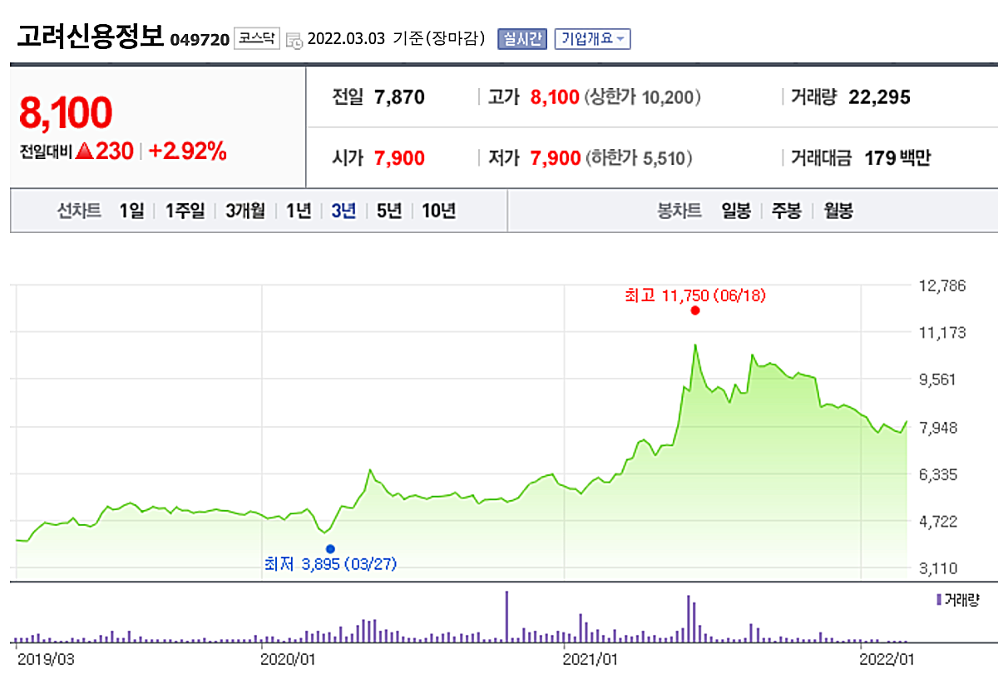998x689 pixels.
Task: Click the 2022/01 axis label
Action: point(887,658)
